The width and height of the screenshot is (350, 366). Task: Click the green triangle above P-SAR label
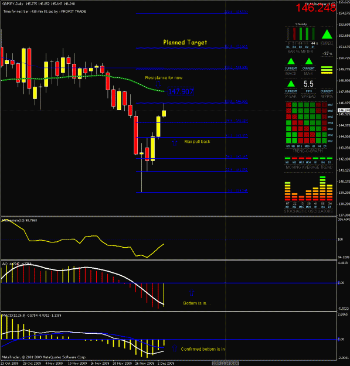click(x=291, y=84)
